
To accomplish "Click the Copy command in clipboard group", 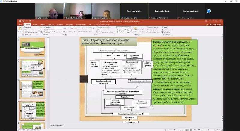I will click(x=28, y=30).
